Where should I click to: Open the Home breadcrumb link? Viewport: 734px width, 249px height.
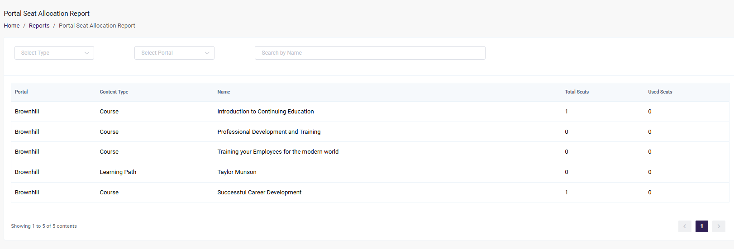(x=12, y=26)
